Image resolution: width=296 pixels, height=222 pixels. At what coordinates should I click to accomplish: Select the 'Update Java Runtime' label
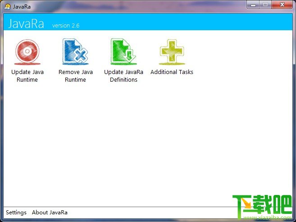point(27,76)
